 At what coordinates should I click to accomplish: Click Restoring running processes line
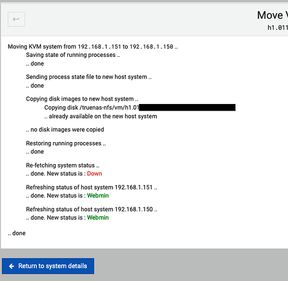click(x=66, y=143)
